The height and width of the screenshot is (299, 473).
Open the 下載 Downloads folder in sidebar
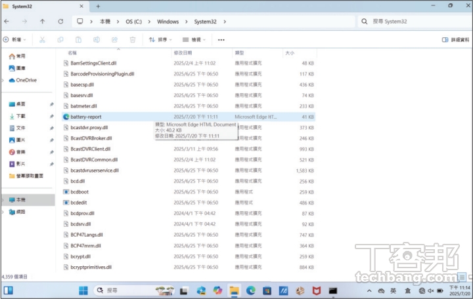pyautogui.click(x=21, y=116)
